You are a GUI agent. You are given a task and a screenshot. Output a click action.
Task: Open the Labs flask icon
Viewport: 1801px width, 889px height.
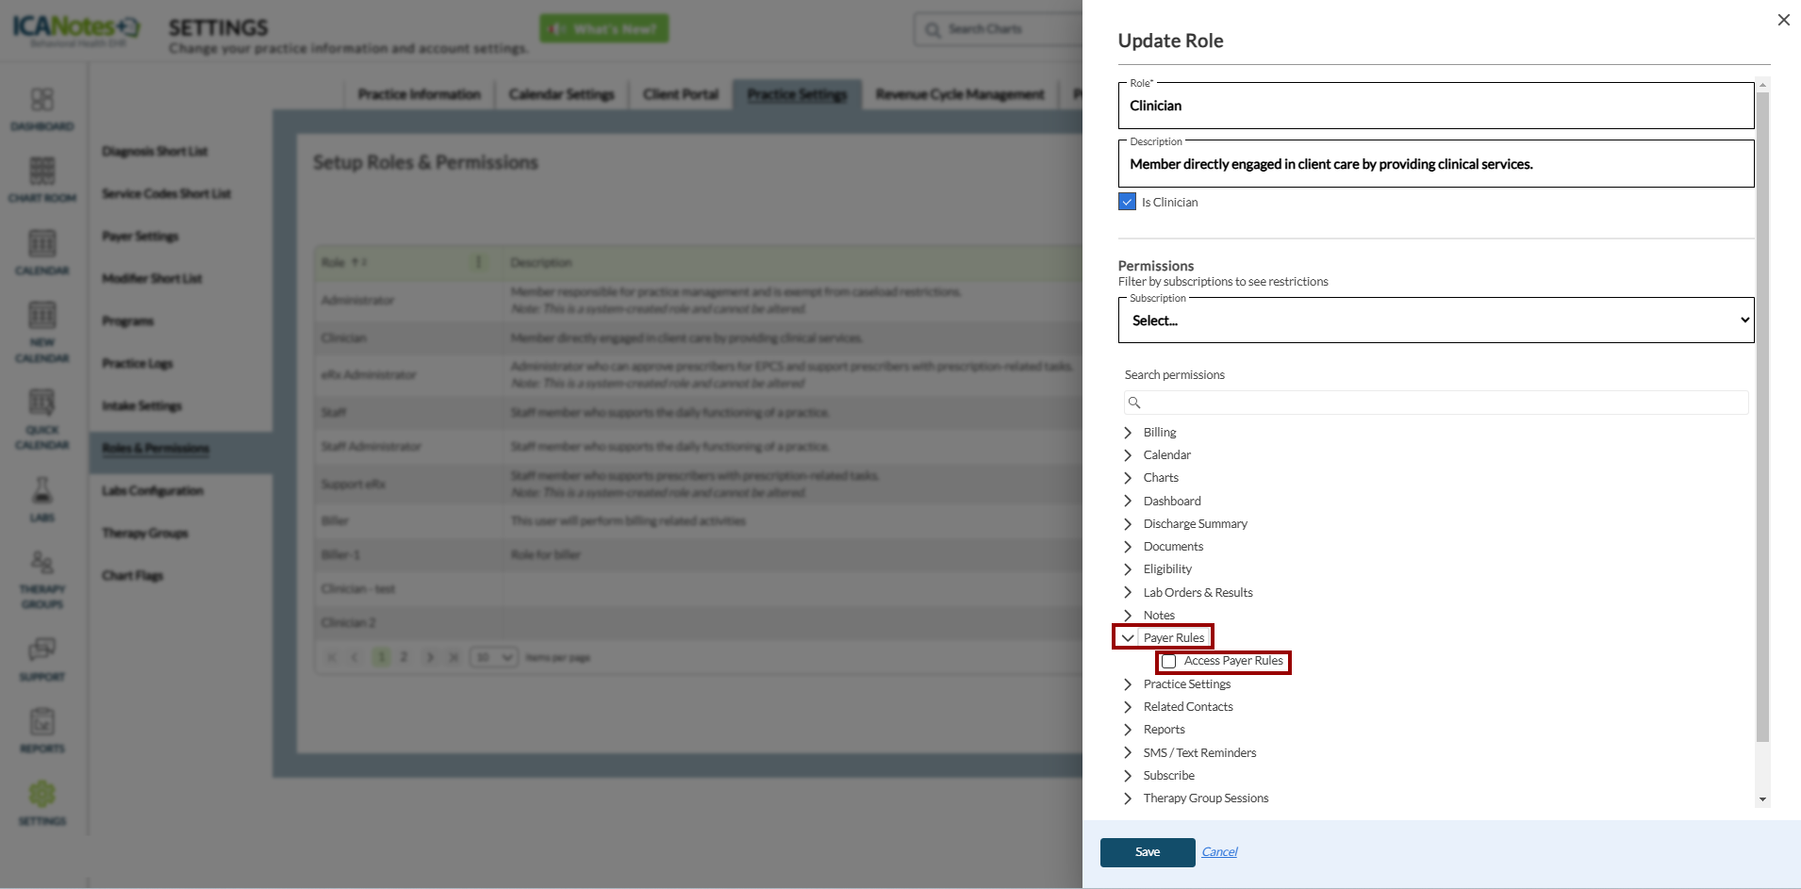click(x=42, y=491)
